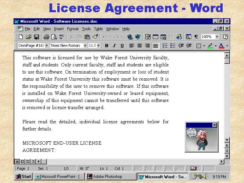The image size is (244, 183).
Task: Redo the last undone action
Action: [x=117, y=37]
